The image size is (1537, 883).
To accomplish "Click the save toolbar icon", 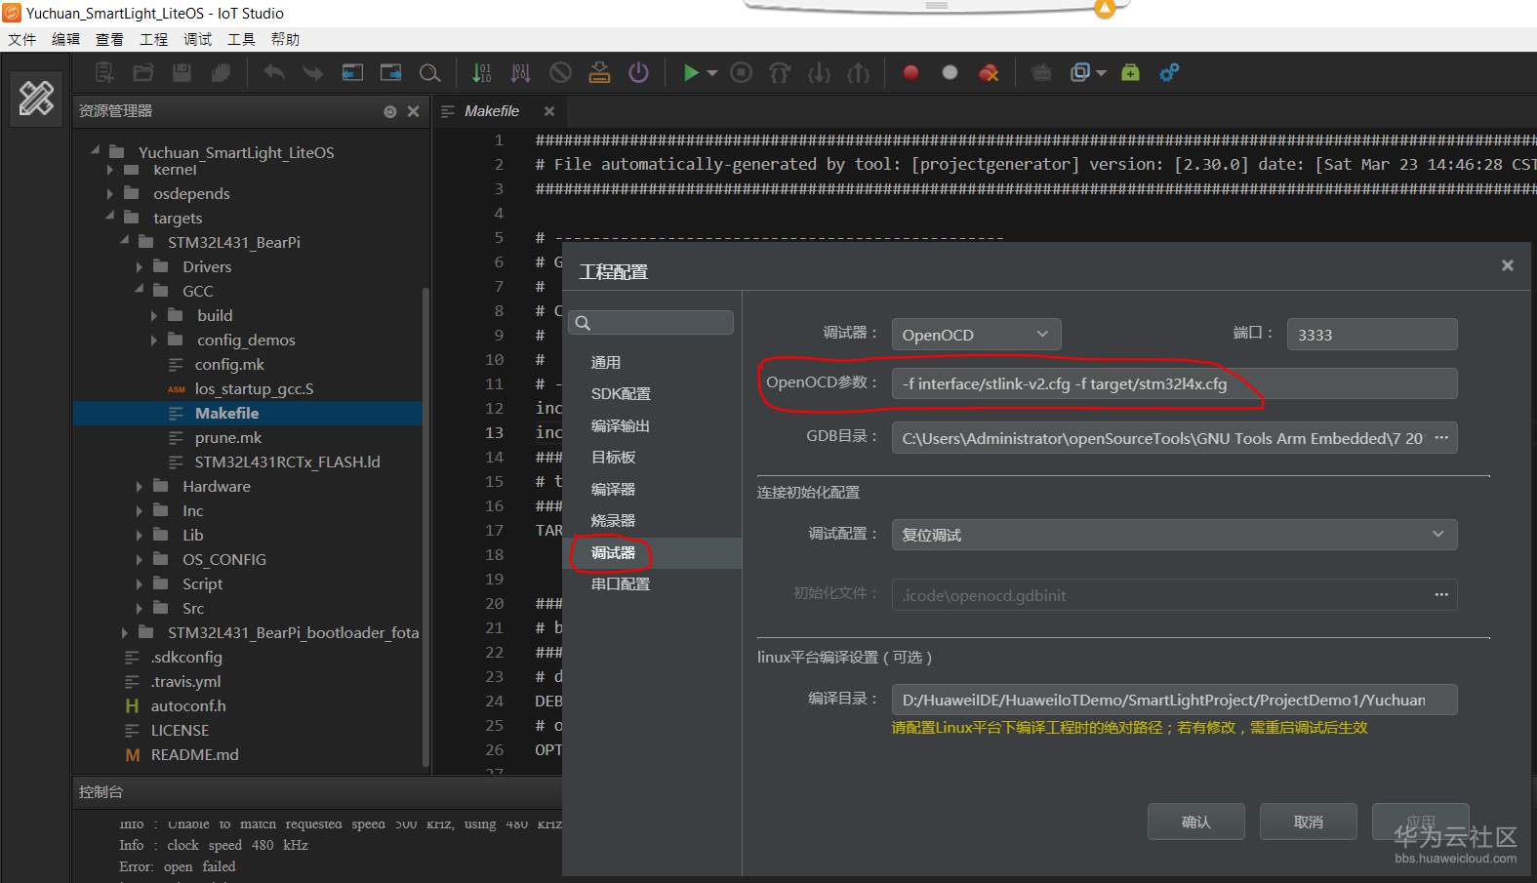I will point(182,72).
